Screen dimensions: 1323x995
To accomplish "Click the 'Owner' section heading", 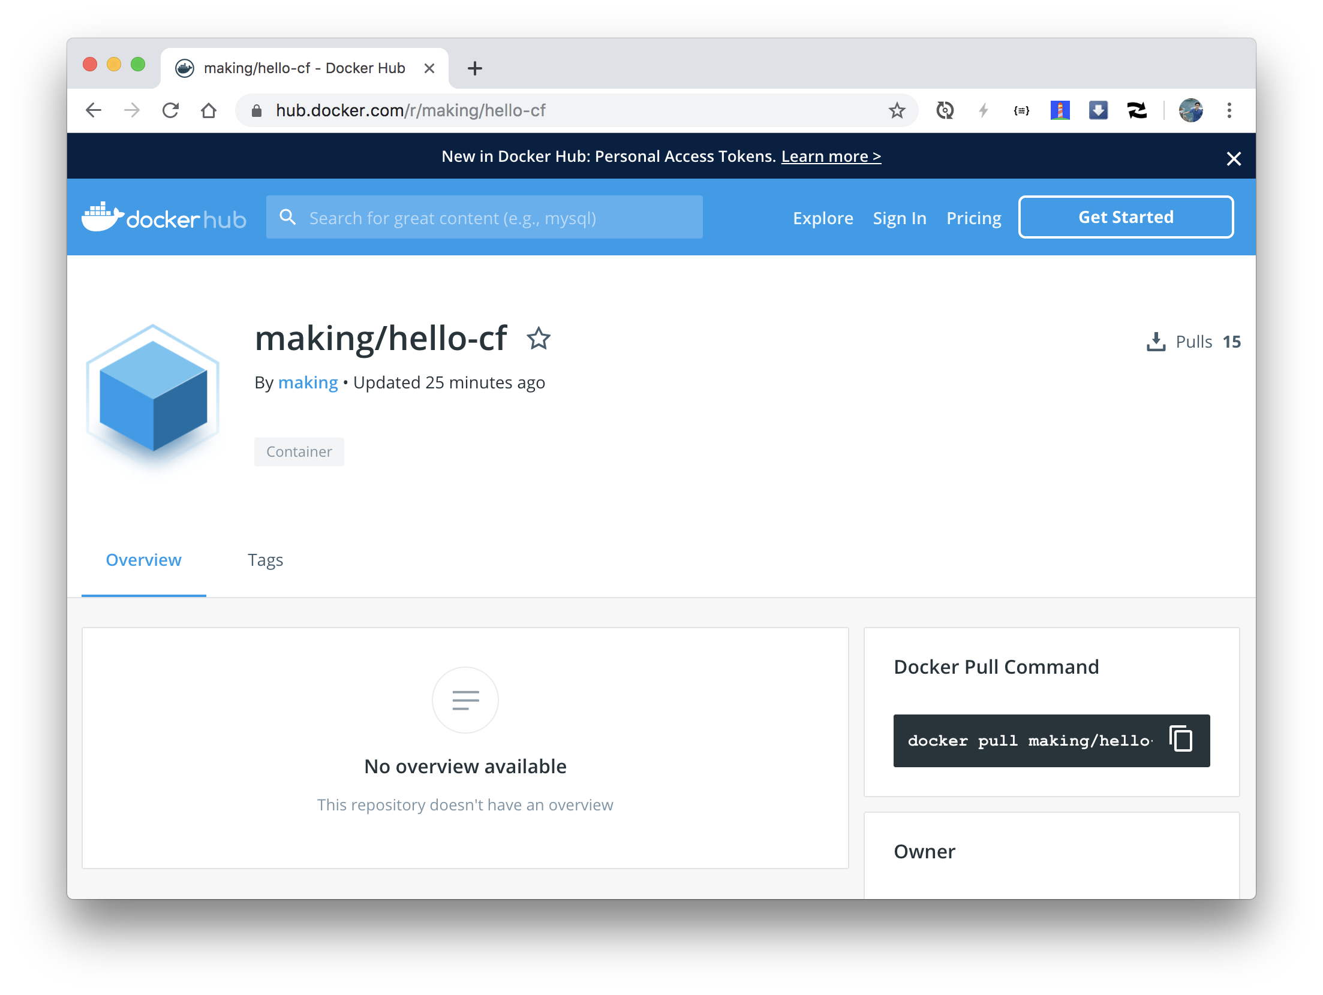I will pyautogui.click(x=924, y=851).
